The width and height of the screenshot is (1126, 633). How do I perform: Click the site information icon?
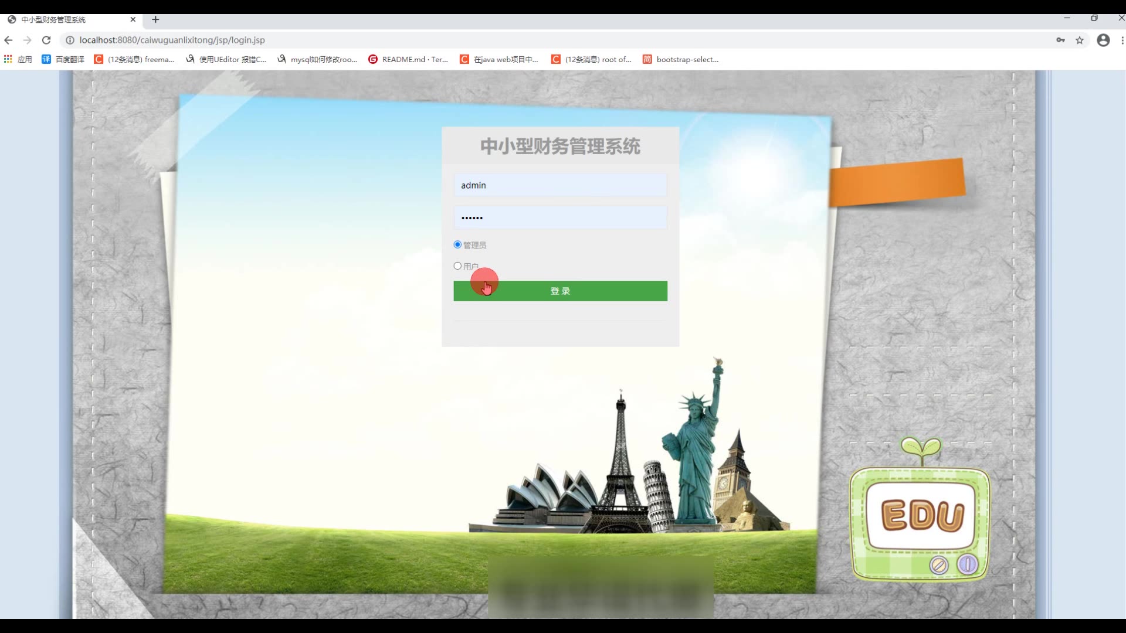[70, 40]
